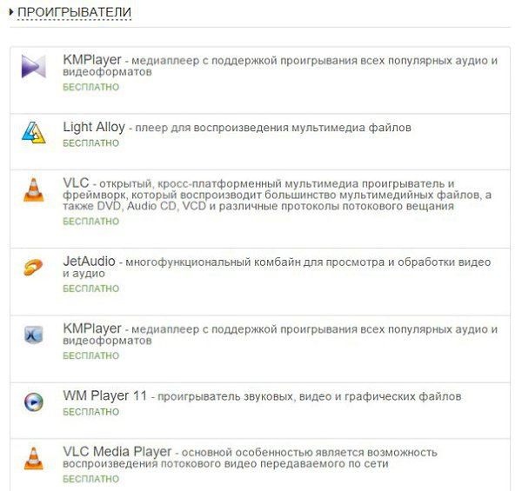Screen dimensions: 522x491
Task: Click the VLC description mentioning DVD, Audio CD
Action: coord(277,195)
